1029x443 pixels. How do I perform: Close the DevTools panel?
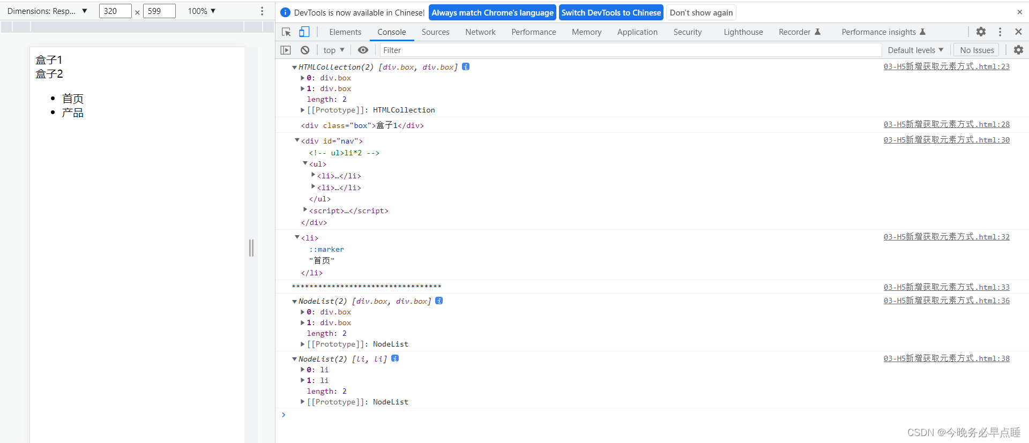coord(1018,32)
